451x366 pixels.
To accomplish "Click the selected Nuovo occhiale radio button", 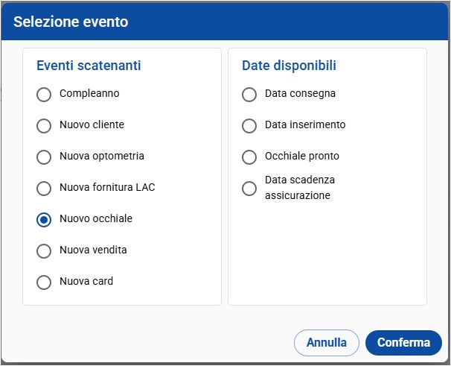I will coord(44,220).
